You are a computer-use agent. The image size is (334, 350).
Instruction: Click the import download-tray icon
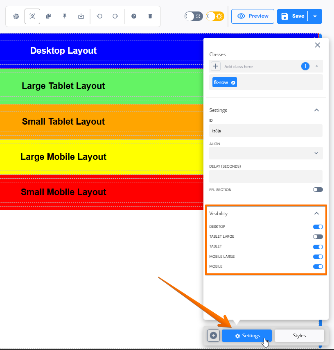click(81, 16)
